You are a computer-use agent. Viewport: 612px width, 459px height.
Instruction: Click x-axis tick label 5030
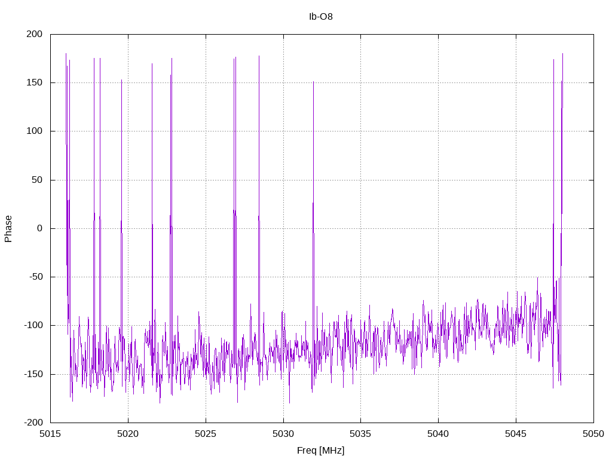click(x=283, y=434)
